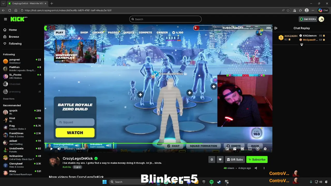The width and height of the screenshot is (331, 186).
Task: Open browser profile icon
Action: pos(307,10)
